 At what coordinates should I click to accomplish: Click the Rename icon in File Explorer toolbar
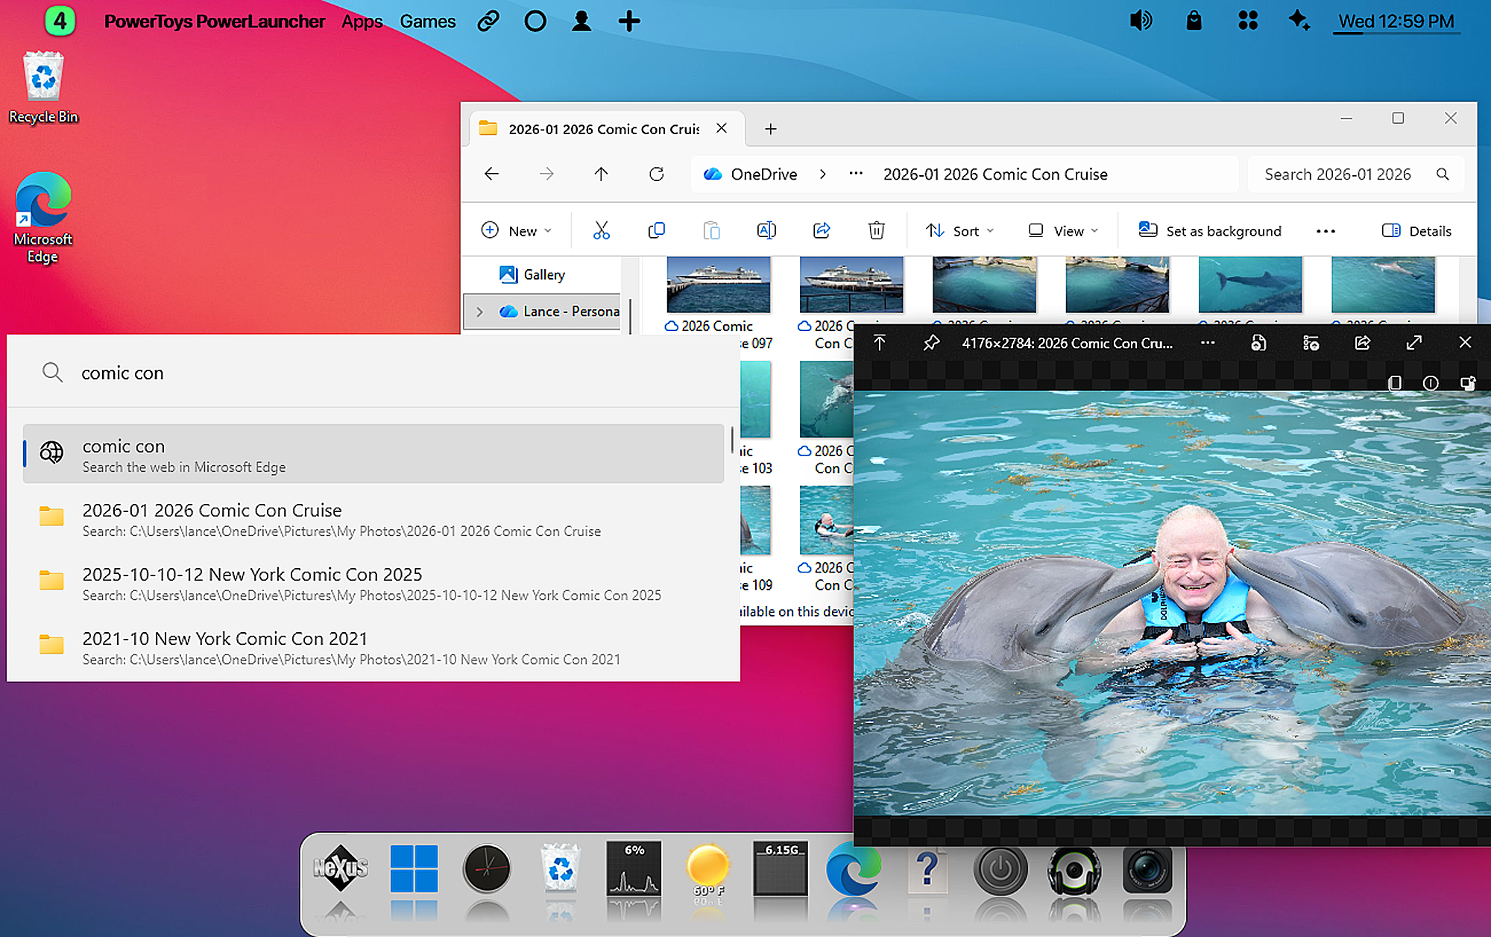click(766, 230)
